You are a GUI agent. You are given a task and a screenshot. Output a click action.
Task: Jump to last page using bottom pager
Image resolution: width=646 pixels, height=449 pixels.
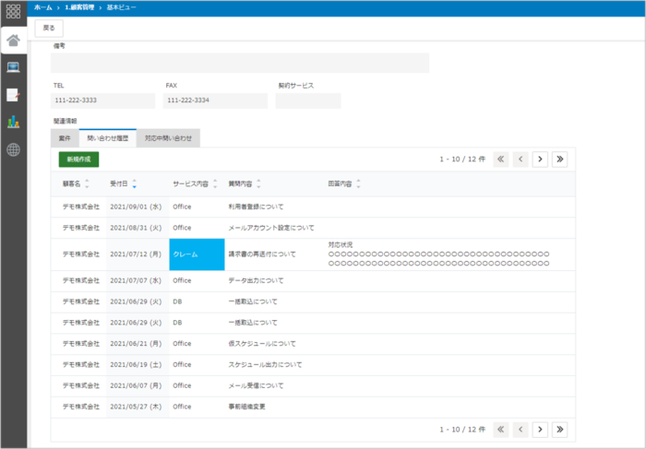pos(560,430)
